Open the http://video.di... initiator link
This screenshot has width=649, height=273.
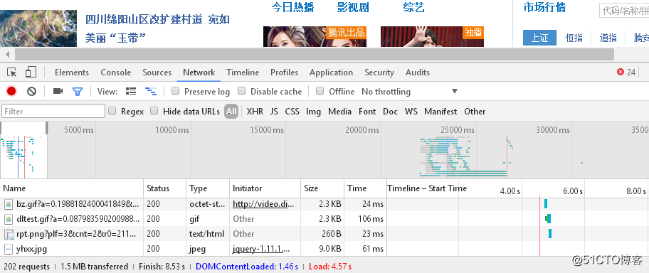coord(263,204)
